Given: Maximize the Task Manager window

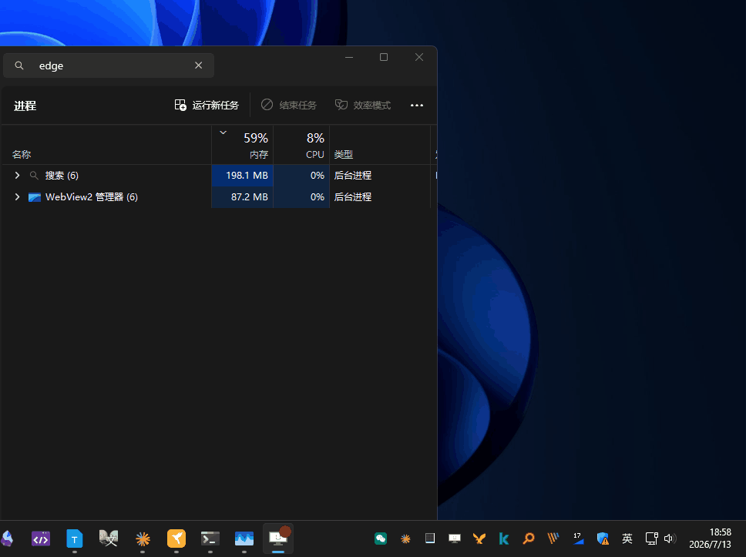Looking at the screenshot, I should tap(384, 57).
